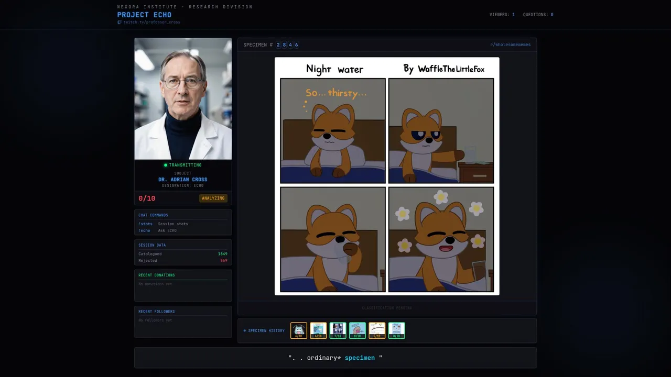Click the DR. ADRIAN CROSS name
671x377 pixels.
[x=183, y=180]
